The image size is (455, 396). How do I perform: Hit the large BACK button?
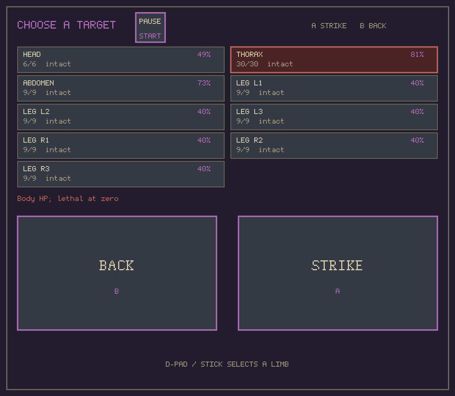click(x=117, y=273)
